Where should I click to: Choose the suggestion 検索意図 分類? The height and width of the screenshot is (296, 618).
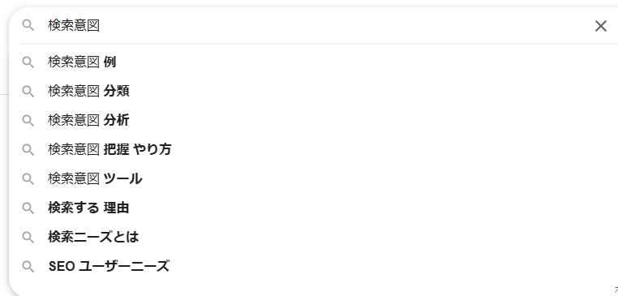click(313, 92)
